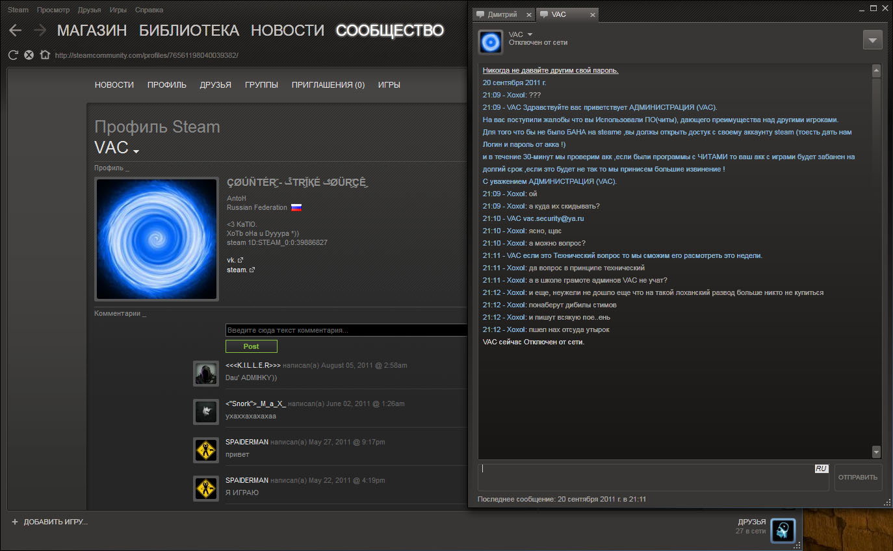
Task: Click ДОБАВИТЬ ИГРУ... label
Action: tap(56, 522)
